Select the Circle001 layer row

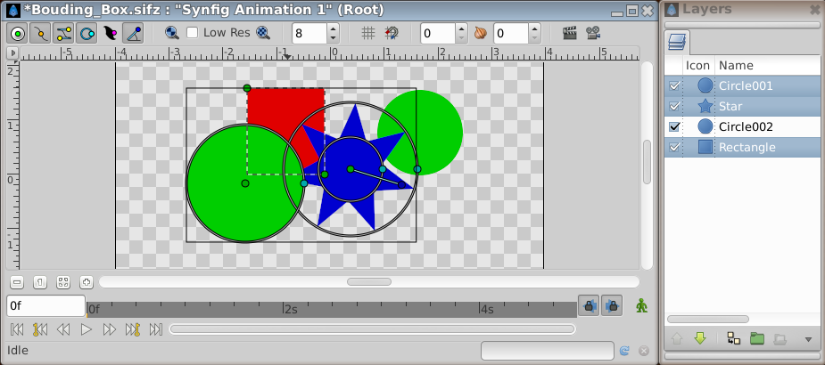tap(742, 85)
